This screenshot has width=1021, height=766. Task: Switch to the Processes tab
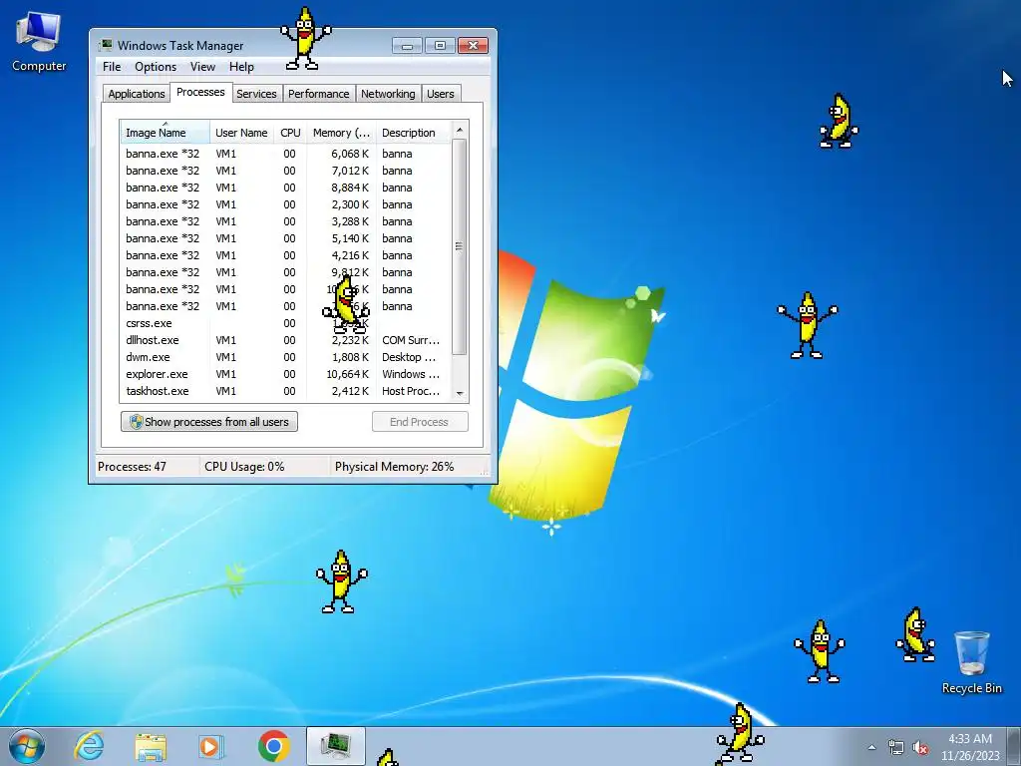[200, 92]
